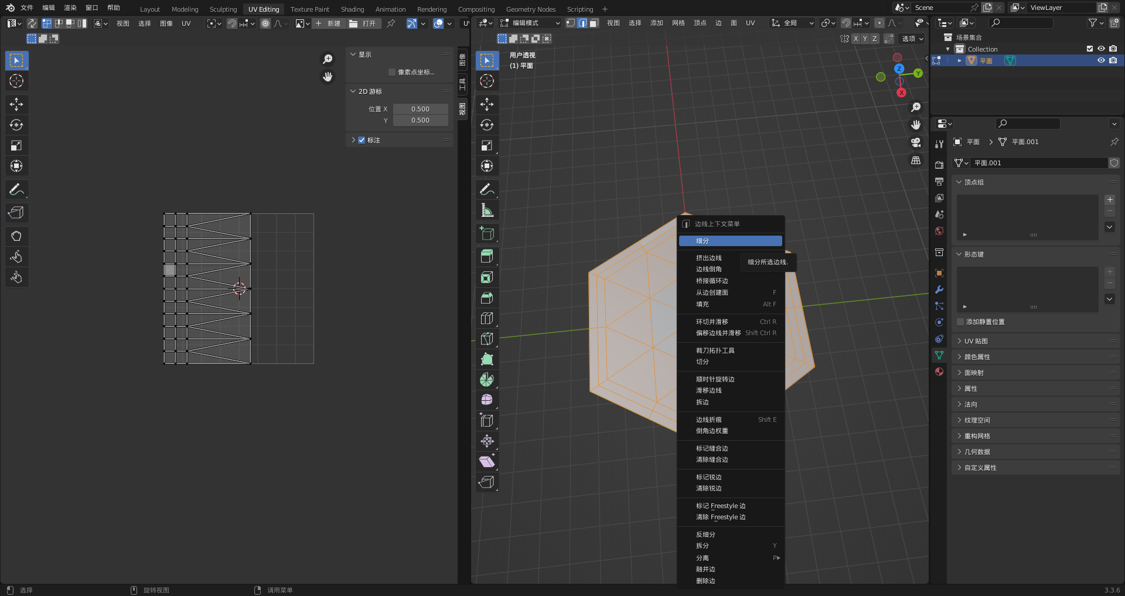Toggle the 标注 checkbox in the UV sidebar
Screen dimensions: 1125x596
point(362,140)
